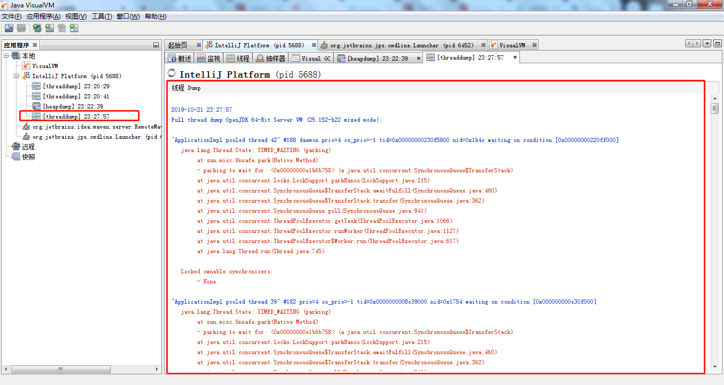The image size is (724, 385).
Task: Open the 文件(F) menu
Action: click(x=11, y=16)
